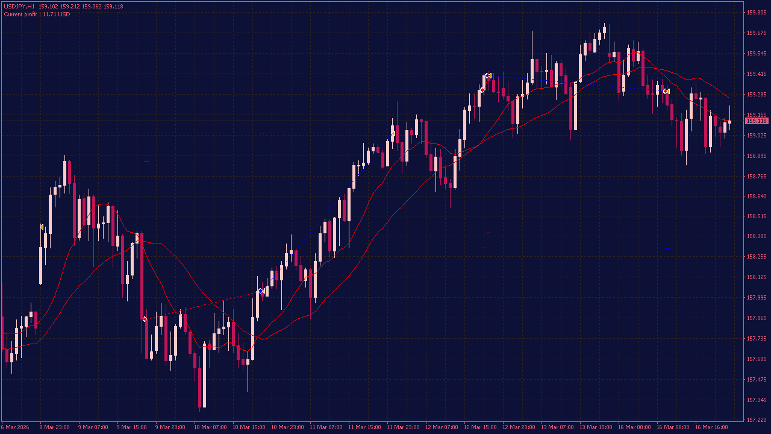Viewport: 771px width, 434px height.
Task: Click the Current profit 11.71 USD label
Action: coord(37,14)
